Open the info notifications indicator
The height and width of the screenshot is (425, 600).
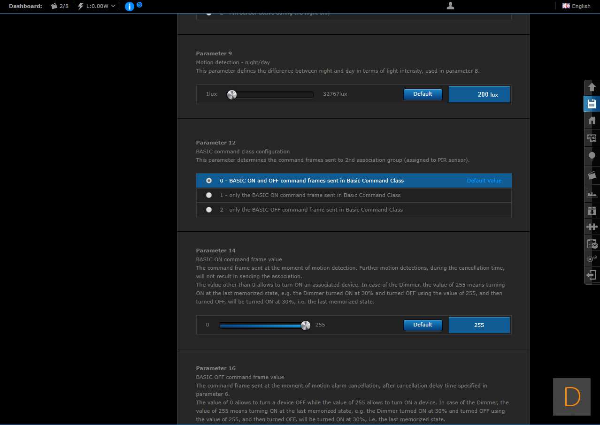130,6
